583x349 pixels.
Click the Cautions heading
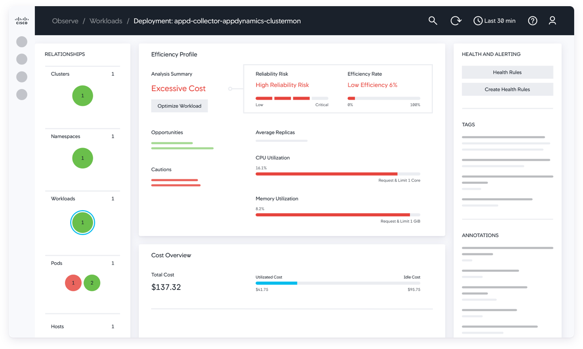click(161, 169)
